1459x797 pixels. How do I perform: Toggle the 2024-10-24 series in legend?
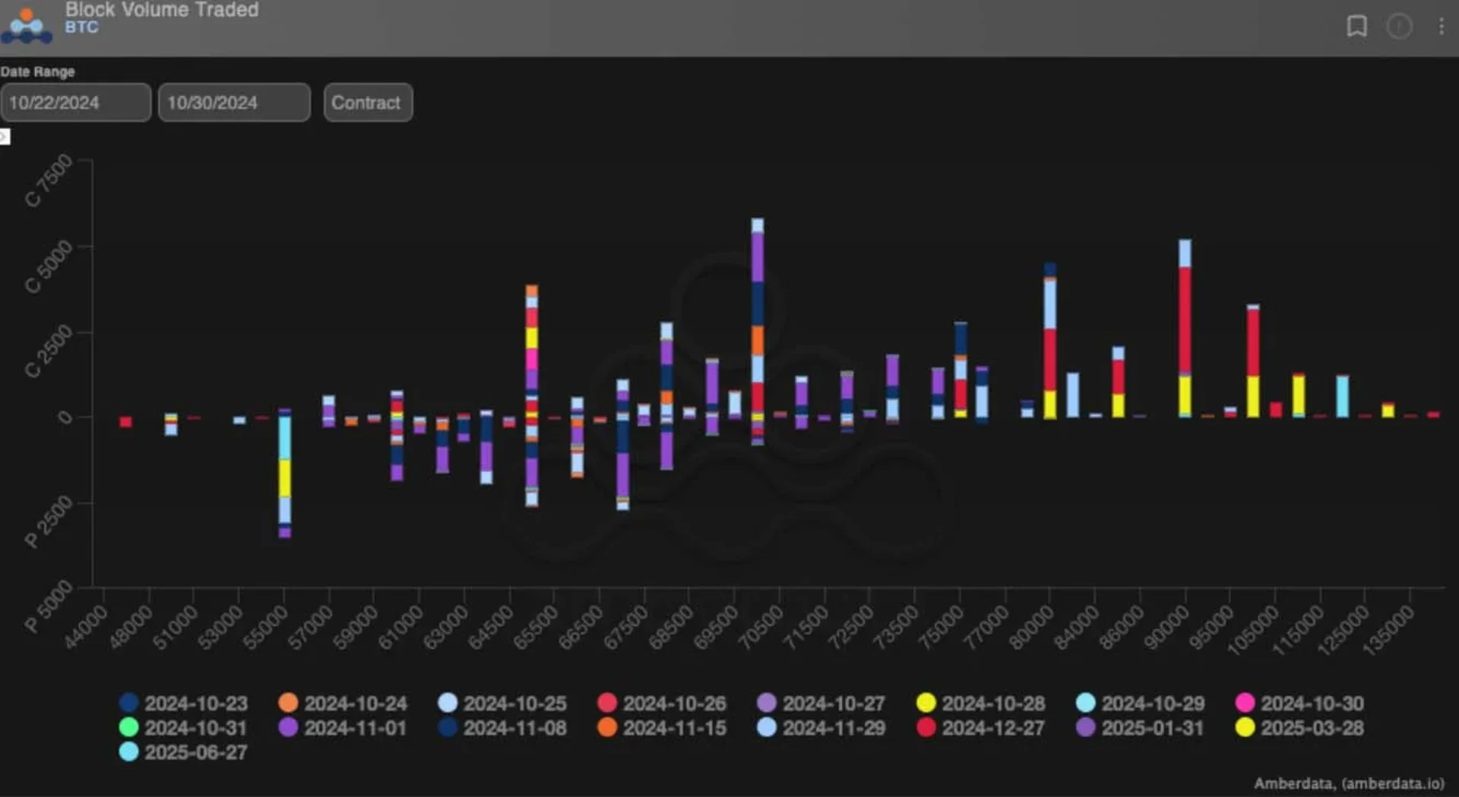click(343, 703)
